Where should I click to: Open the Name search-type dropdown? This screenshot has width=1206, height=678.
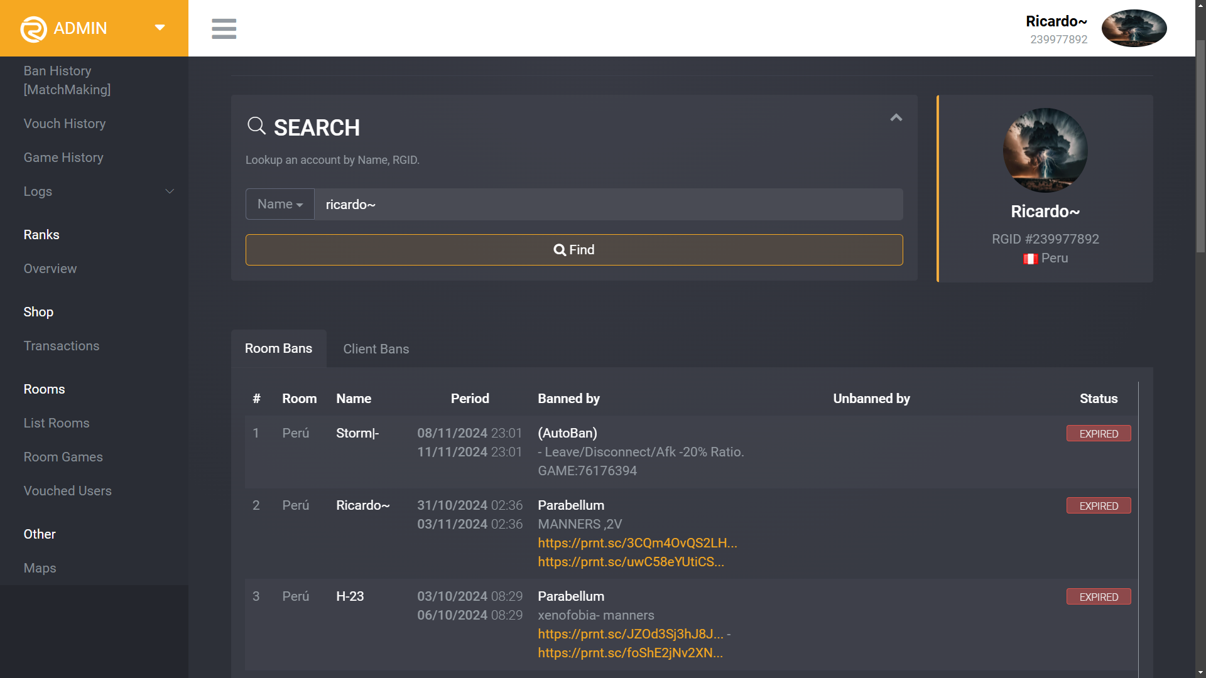tap(280, 204)
